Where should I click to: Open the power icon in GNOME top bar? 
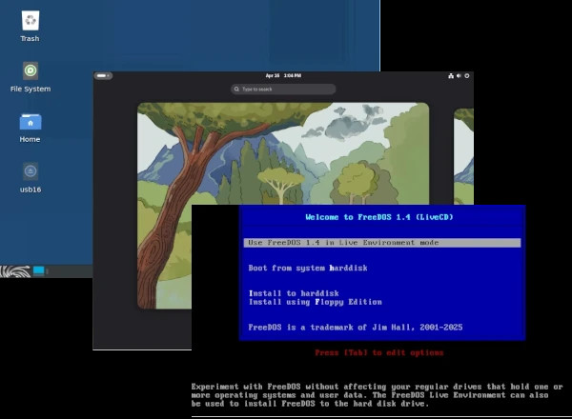click(x=466, y=76)
